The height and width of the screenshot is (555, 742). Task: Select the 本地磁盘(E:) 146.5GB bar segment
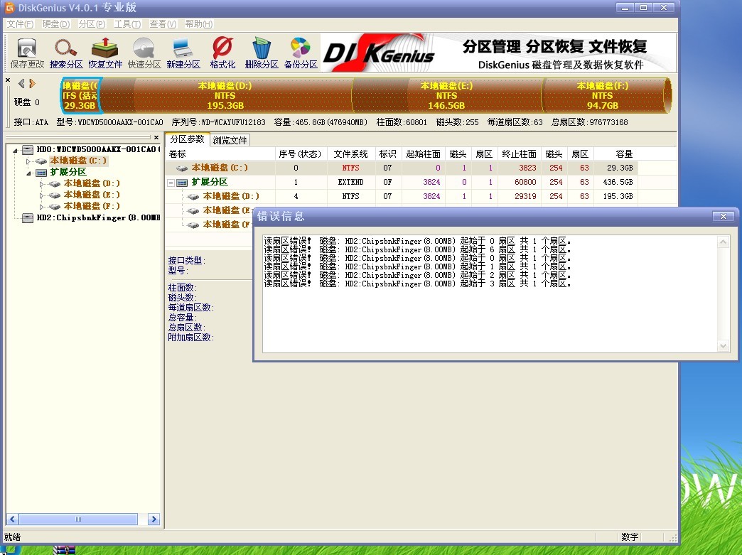pos(446,95)
